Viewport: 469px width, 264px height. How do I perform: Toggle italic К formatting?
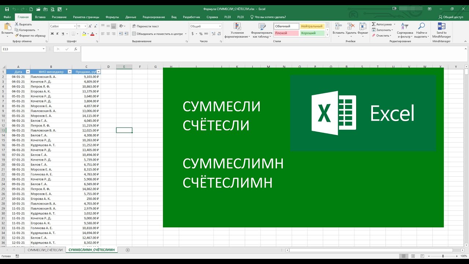58,34
